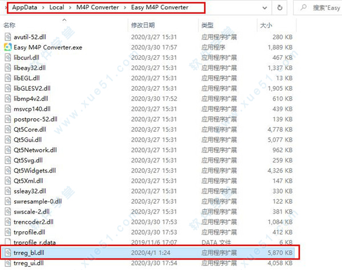Click the 4,778 KB size cell

click(280, 129)
